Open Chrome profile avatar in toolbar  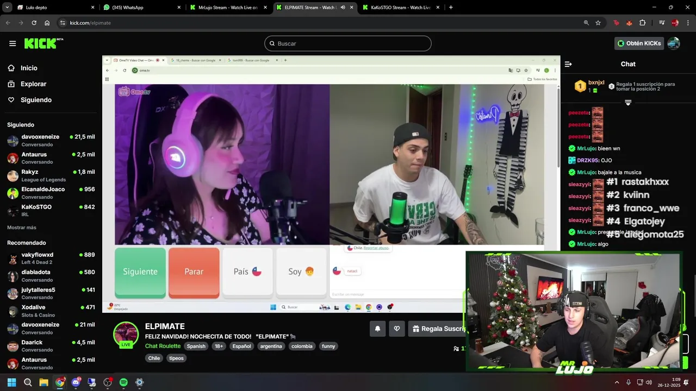coord(675,23)
